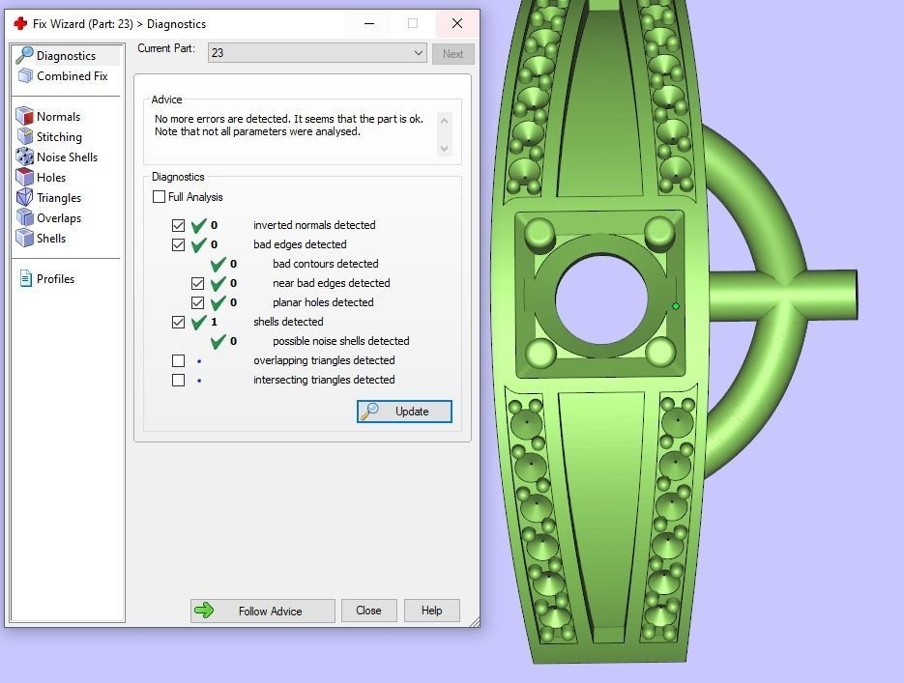Open the Profiles page label
The height and width of the screenshot is (683, 904).
55,279
